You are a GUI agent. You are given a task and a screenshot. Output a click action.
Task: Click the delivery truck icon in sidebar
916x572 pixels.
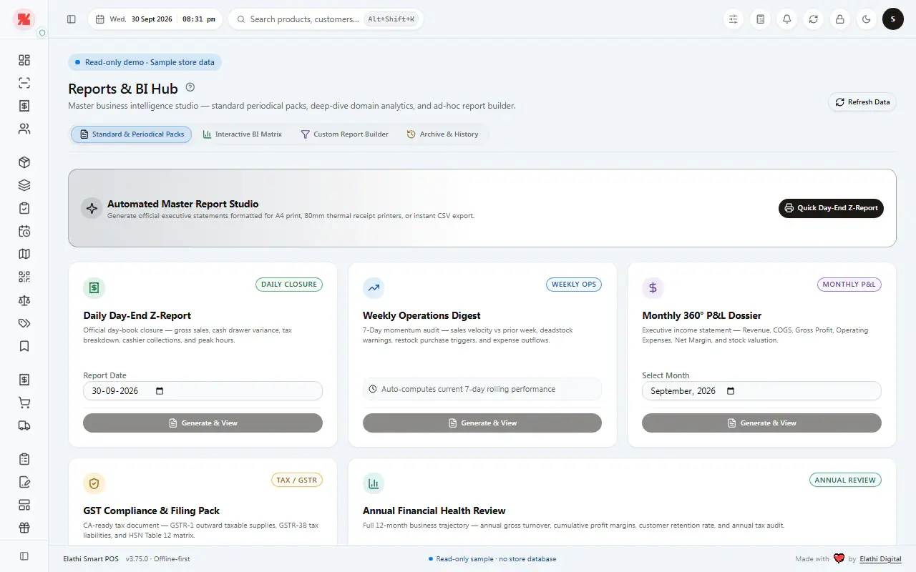click(24, 425)
